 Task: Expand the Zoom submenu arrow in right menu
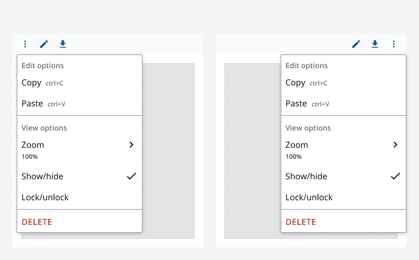[x=395, y=145]
